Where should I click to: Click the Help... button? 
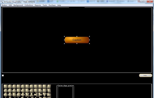click(x=146, y=76)
